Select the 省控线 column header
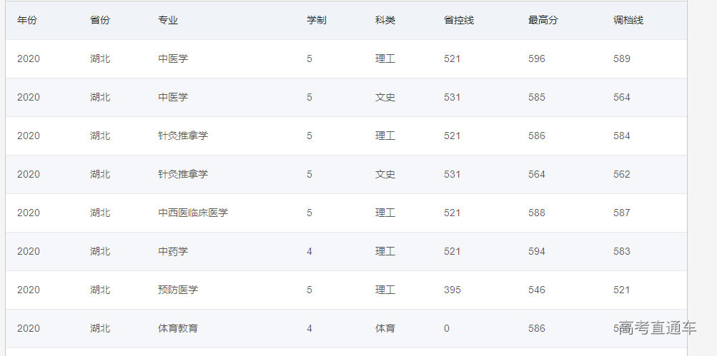 pyautogui.click(x=459, y=21)
